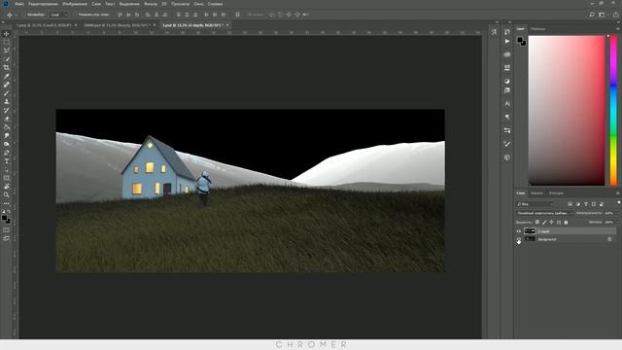Open the 3D panel cube icon

(507, 157)
